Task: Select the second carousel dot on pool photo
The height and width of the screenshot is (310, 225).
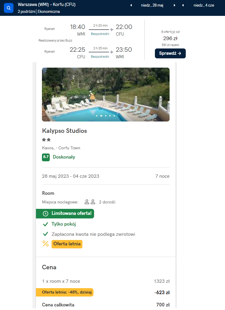Action: click(101, 116)
